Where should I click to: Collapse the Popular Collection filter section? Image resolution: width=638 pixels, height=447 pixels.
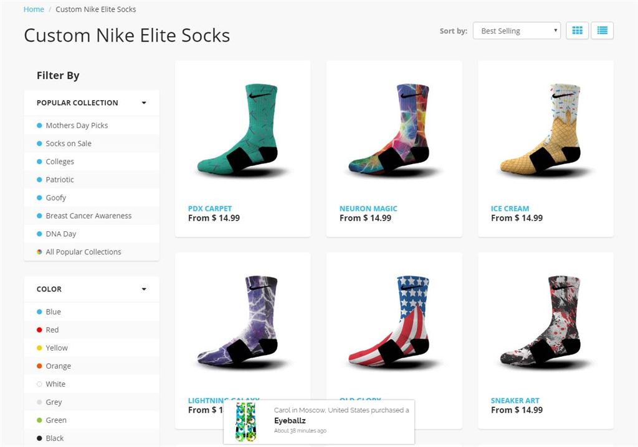(x=144, y=103)
